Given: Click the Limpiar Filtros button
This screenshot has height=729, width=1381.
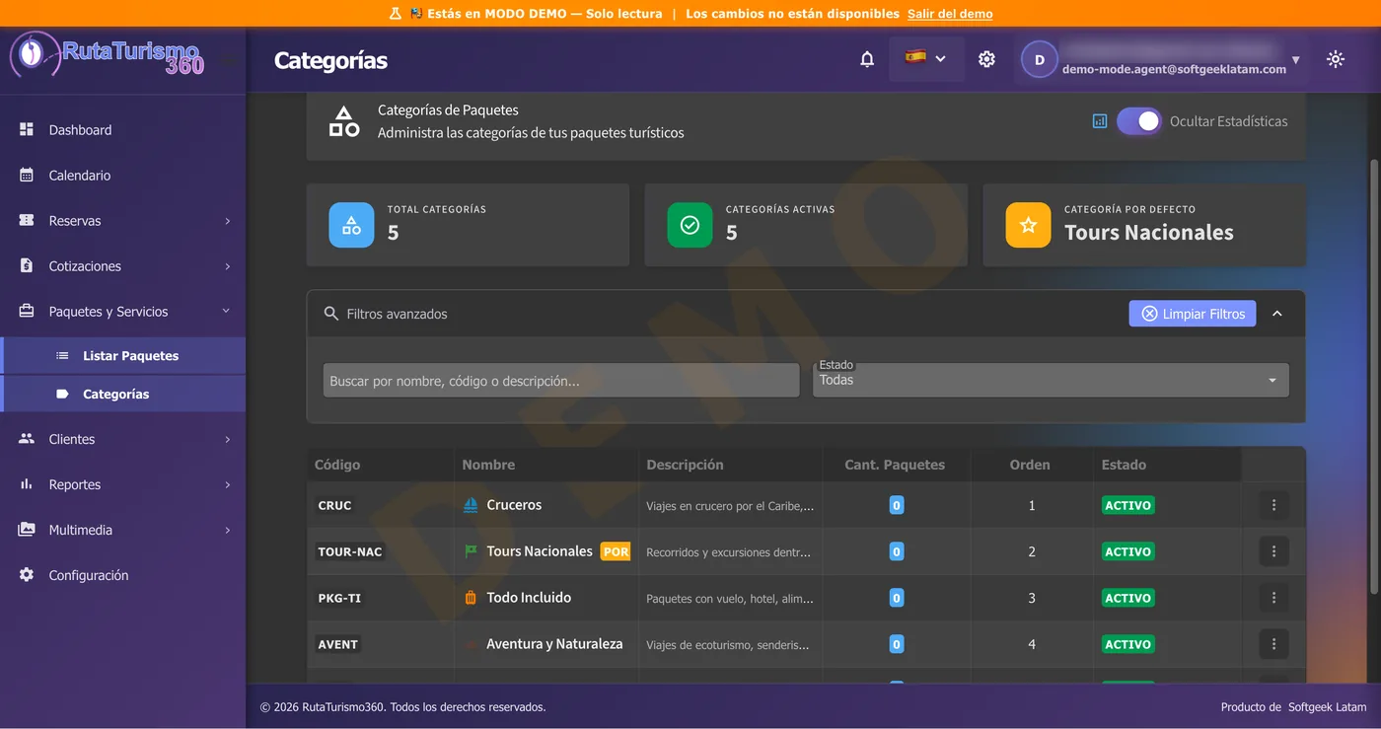Looking at the screenshot, I should coord(1193,314).
